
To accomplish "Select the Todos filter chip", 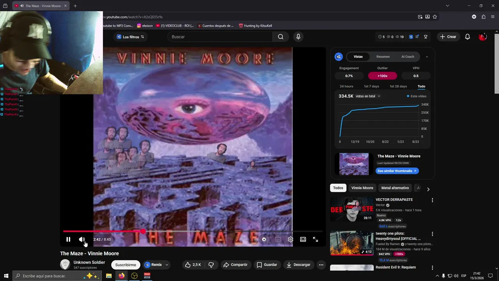I will tap(338, 188).
